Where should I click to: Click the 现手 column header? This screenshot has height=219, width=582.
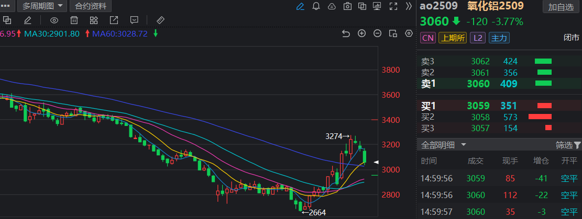click(x=510, y=161)
